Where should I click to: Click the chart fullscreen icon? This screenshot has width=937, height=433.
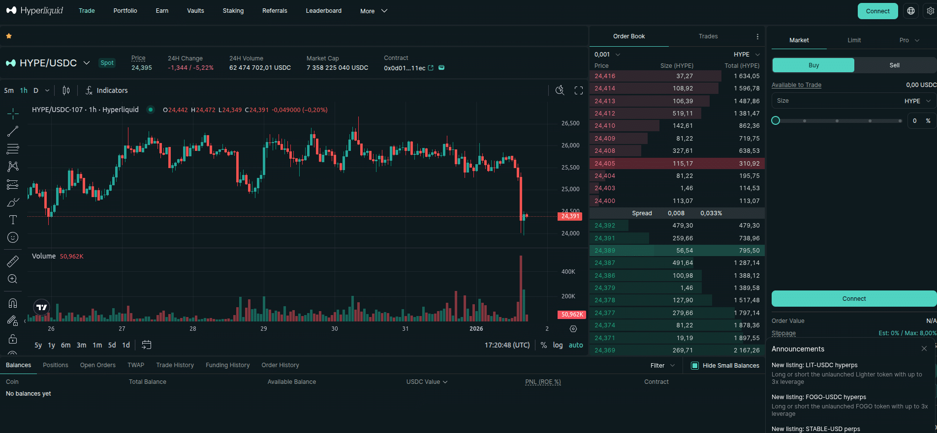[579, 90]
